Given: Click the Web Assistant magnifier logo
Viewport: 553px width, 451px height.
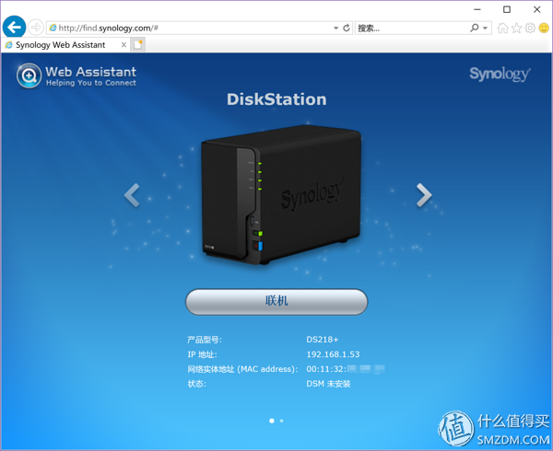Looking at the screenshot, I should click(x=29, y=75).
